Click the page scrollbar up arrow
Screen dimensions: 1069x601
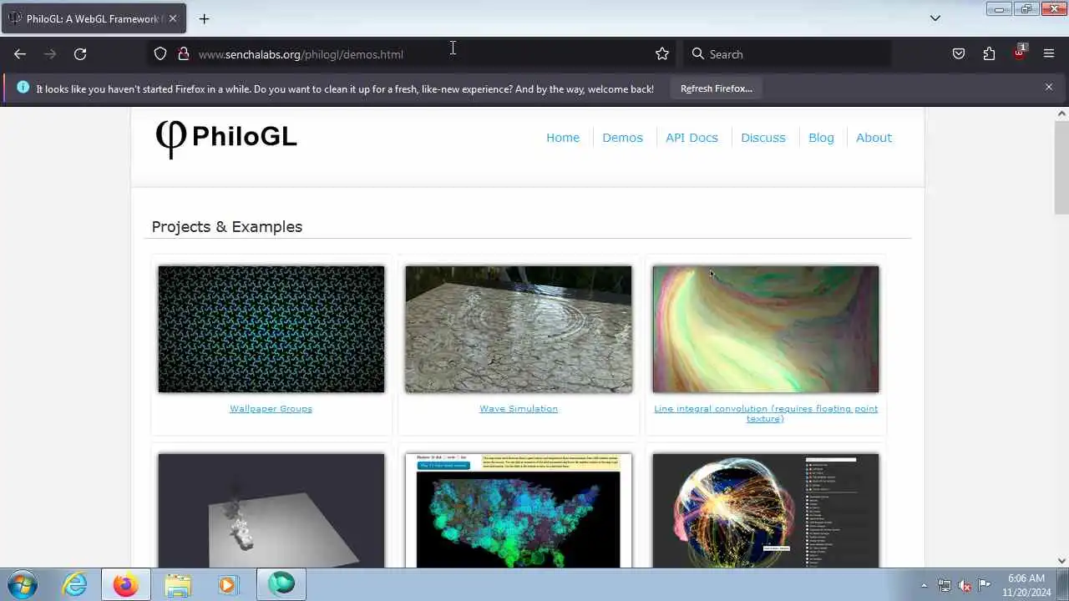point(1061,114)
